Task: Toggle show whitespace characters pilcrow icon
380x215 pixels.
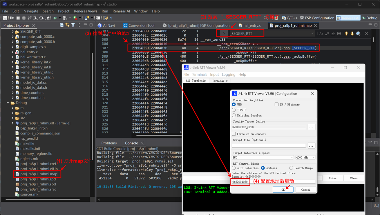Action: (111, 18)
